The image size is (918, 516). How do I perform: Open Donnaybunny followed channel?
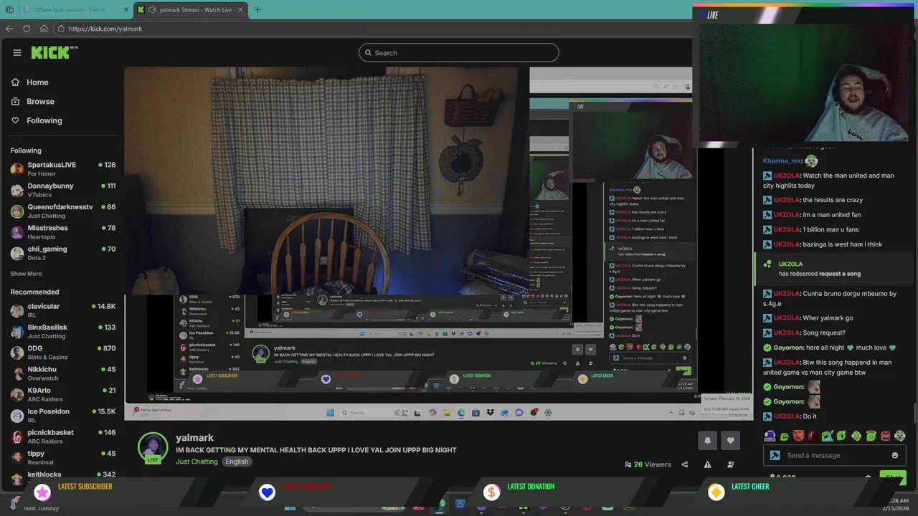coord(63,190)
